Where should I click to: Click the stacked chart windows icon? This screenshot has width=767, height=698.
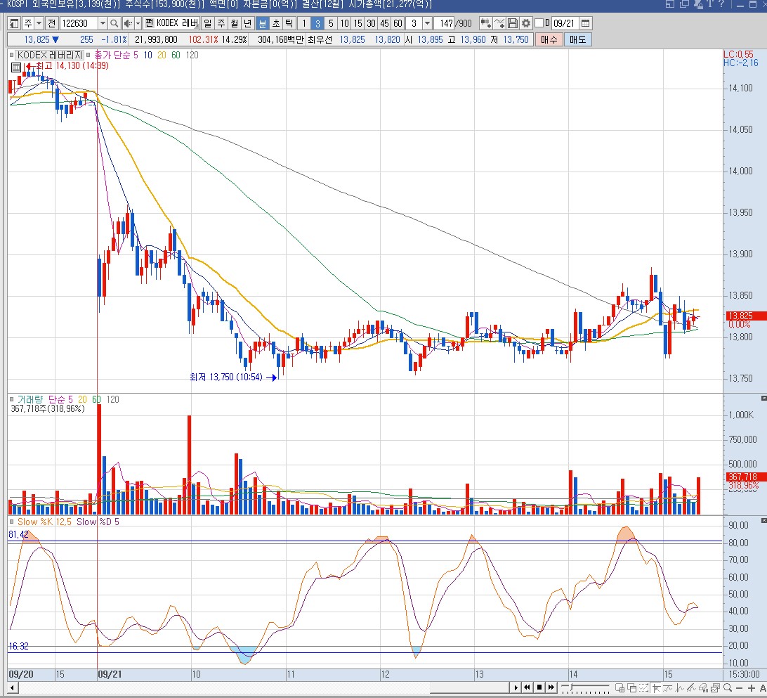pyautogui.click(x=715, y=687)
